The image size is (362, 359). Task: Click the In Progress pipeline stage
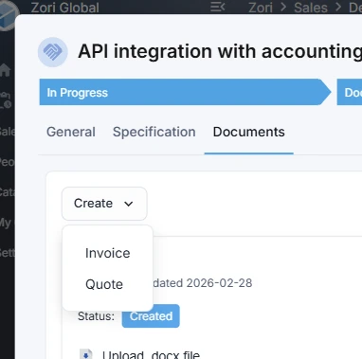click(x=185, y=92)
